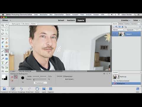Click the Pinseleinstell... brush settings button

click(40, 83)
